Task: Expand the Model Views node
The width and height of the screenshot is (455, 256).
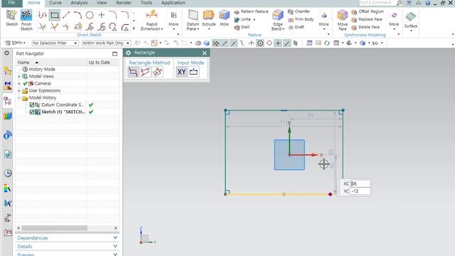Action: (19, 76)
